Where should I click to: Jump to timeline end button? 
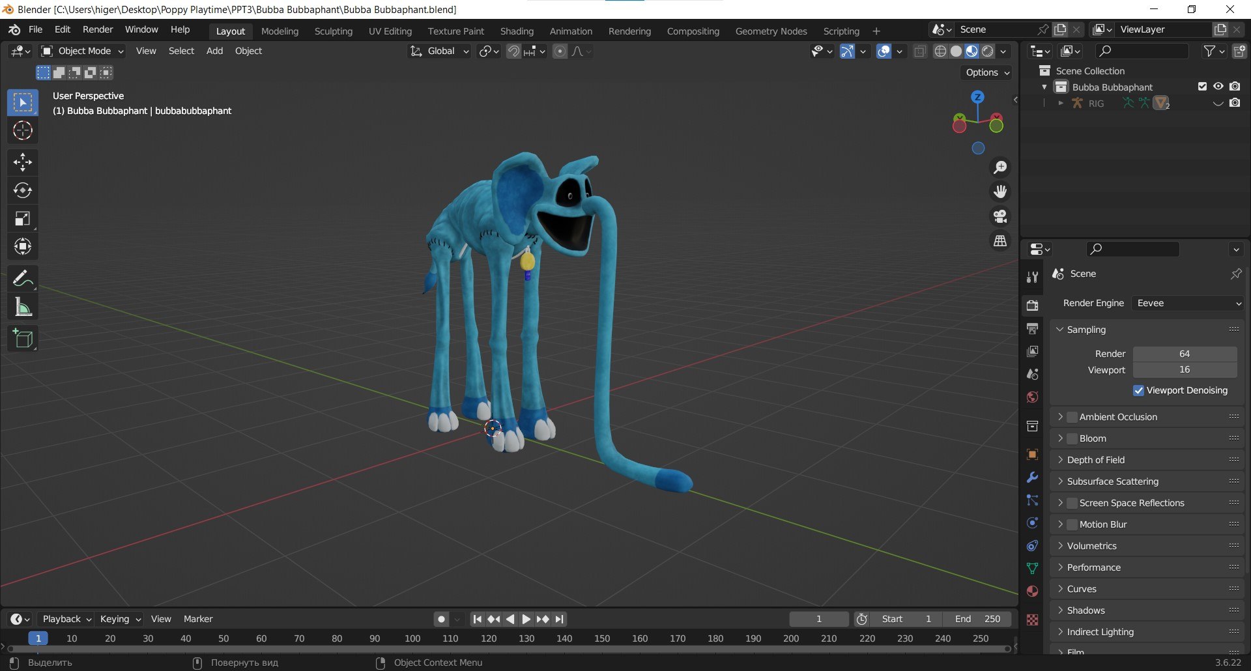[x=560, y=620]
